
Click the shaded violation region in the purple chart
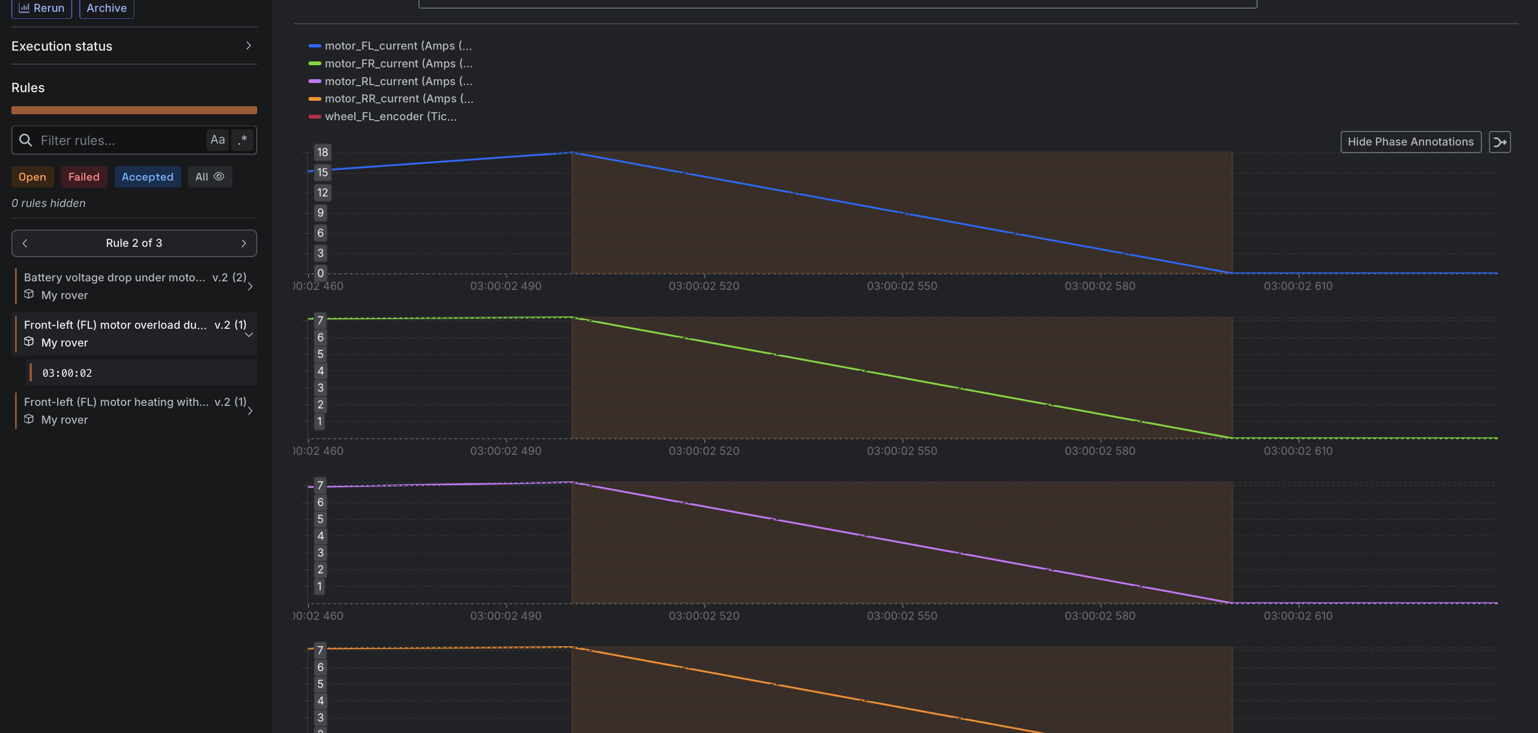pyautogui.click(x=902, y=543)
